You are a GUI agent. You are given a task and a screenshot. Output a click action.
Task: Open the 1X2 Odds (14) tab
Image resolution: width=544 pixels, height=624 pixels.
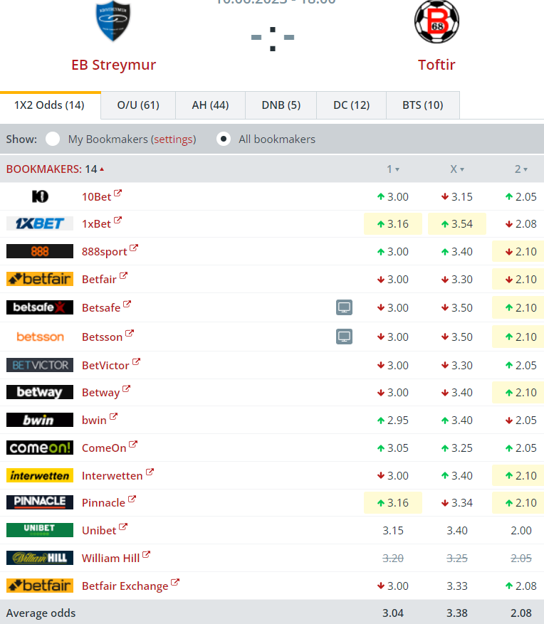50,105
